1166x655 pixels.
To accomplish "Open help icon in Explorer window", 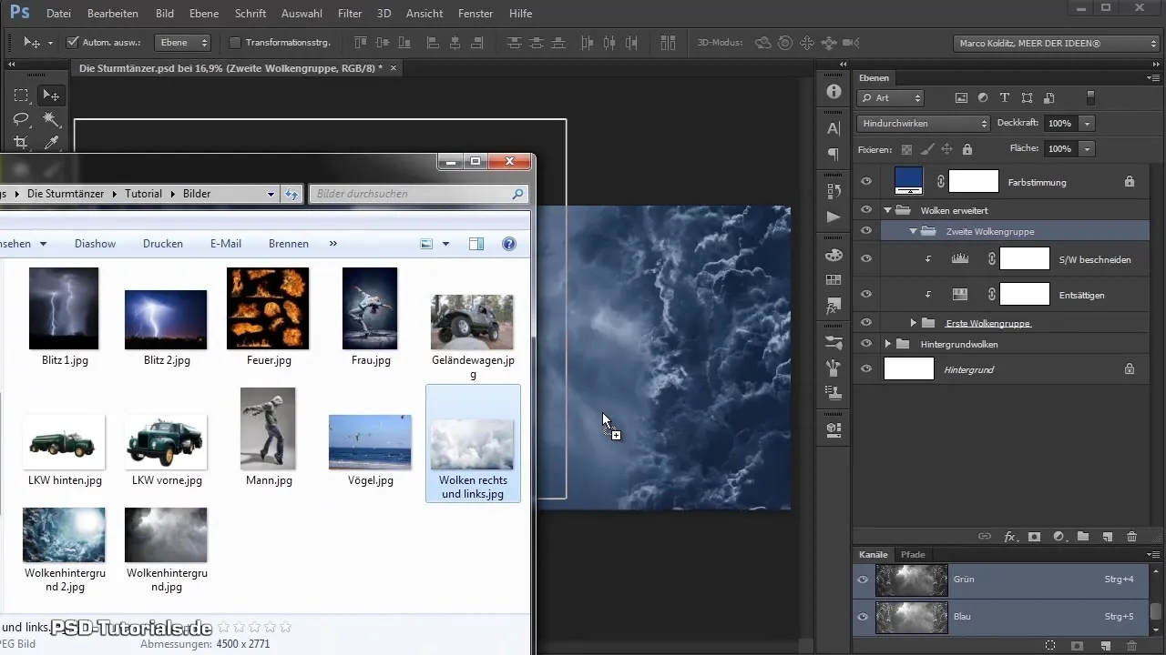I will pyautogui.click(x=509, y=244).
